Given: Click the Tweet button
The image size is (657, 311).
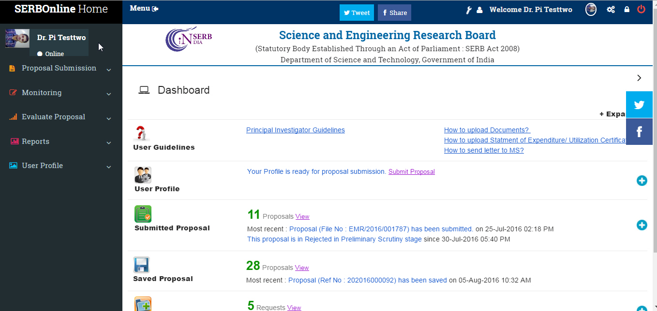Looking at the screenshot, I should coord(357,13).
